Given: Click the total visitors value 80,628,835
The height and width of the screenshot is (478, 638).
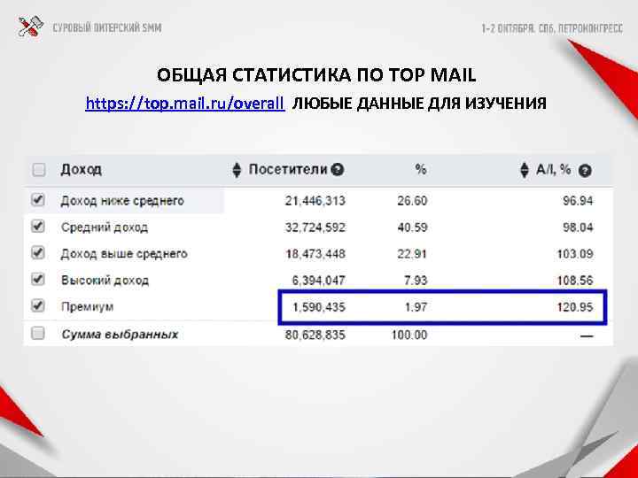Looking at the screenshot, I should (x=315, y=335).
